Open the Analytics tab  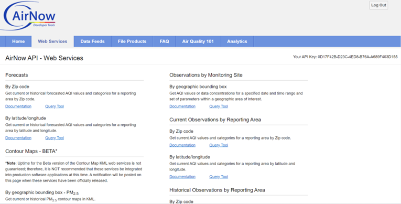[237, 41]
